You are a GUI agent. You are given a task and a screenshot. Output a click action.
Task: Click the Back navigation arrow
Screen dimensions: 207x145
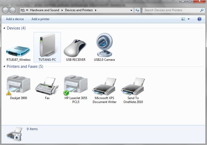5,10
